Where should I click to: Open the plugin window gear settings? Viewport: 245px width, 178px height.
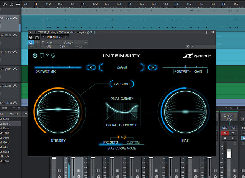coord(188,47)
